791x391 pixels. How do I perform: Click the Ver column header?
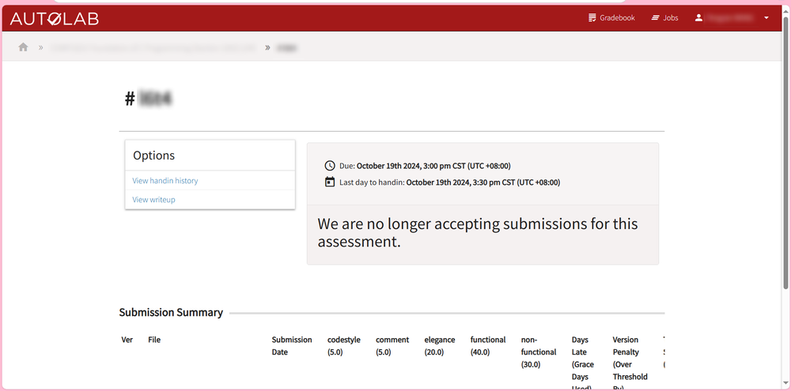[127, 340]
